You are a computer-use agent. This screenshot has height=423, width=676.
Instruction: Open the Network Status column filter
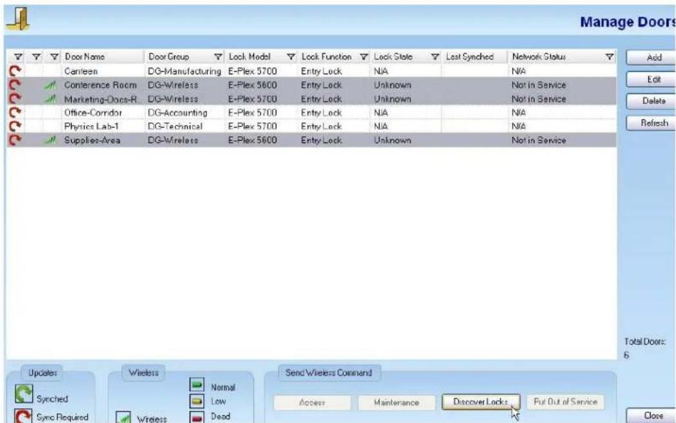(609, 57)
